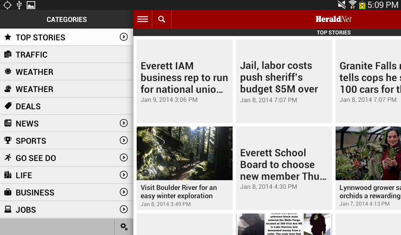Tap the Boulder River forest photo
Viewport: 401px width, 235px height.
185,154
